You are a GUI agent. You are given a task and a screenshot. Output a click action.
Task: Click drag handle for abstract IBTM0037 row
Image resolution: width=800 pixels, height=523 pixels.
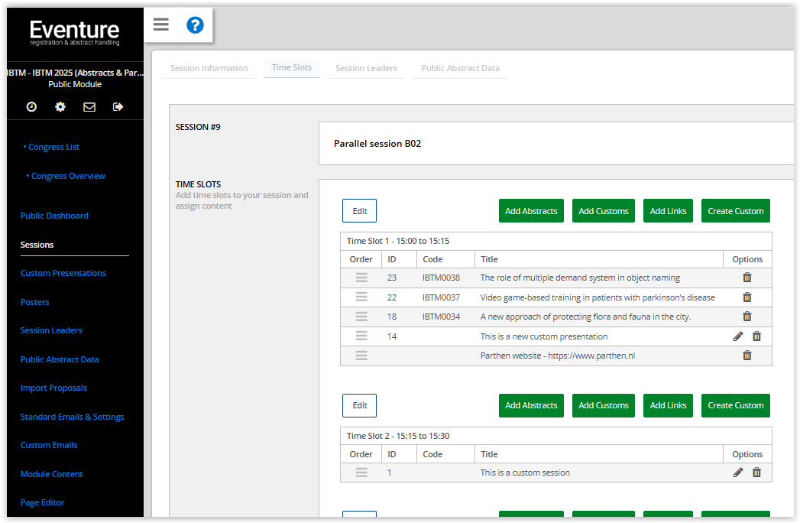[361, 297]
